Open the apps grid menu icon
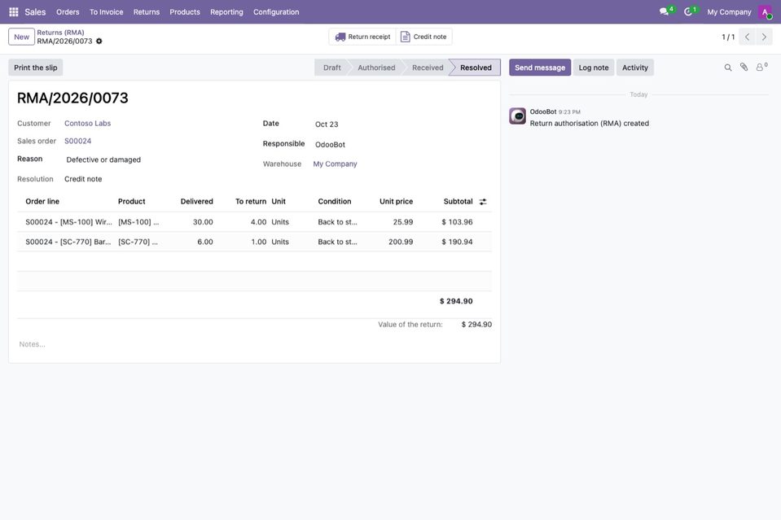Screen dimensions: 781x520 [x=14, y=12]
